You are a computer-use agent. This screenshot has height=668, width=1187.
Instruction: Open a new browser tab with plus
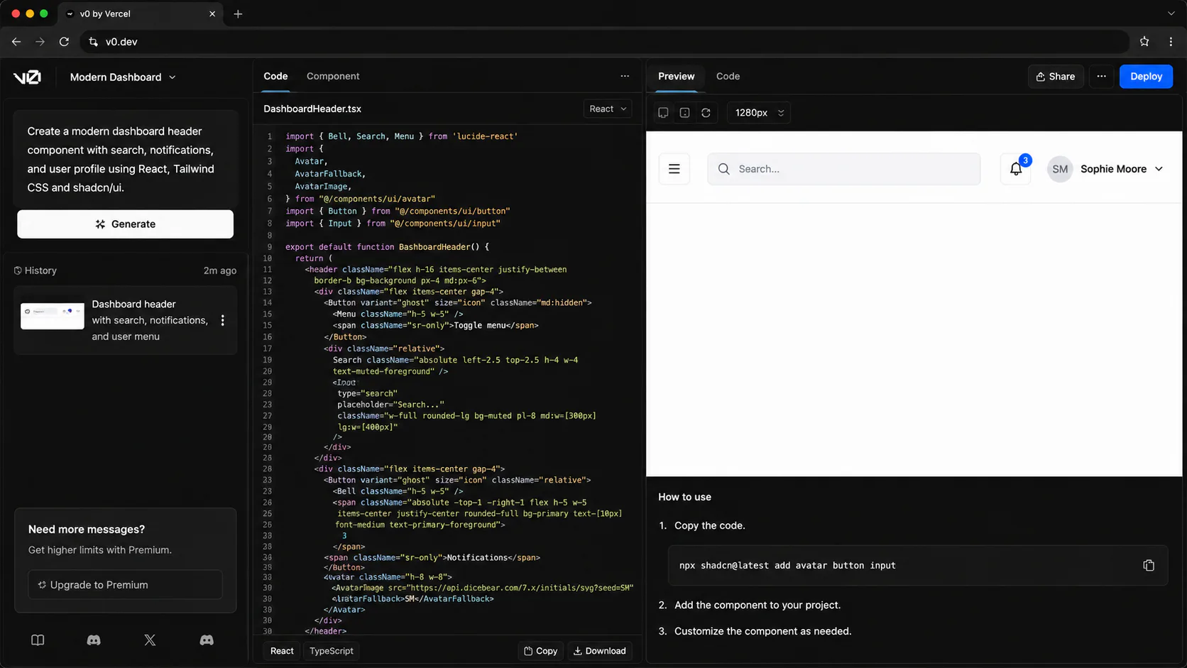(x=238, y=13)
